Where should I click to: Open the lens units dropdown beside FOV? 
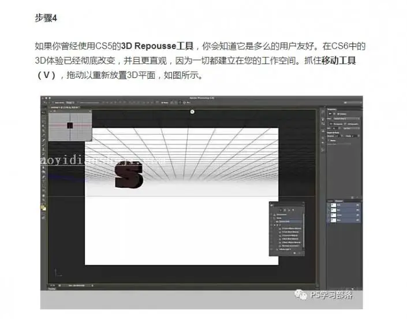point(351,128)
